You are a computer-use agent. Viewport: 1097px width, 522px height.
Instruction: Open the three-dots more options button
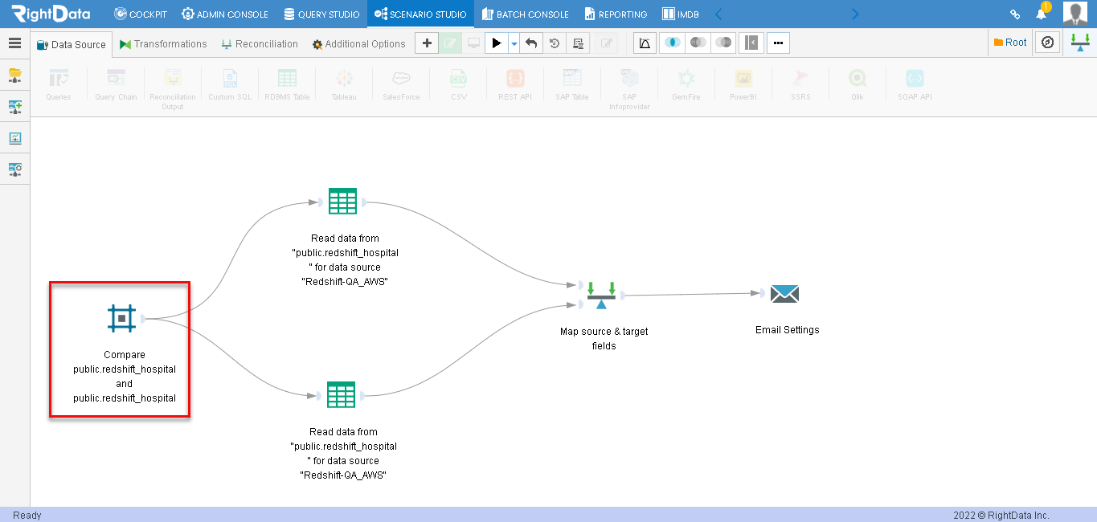tap(778, 43)
